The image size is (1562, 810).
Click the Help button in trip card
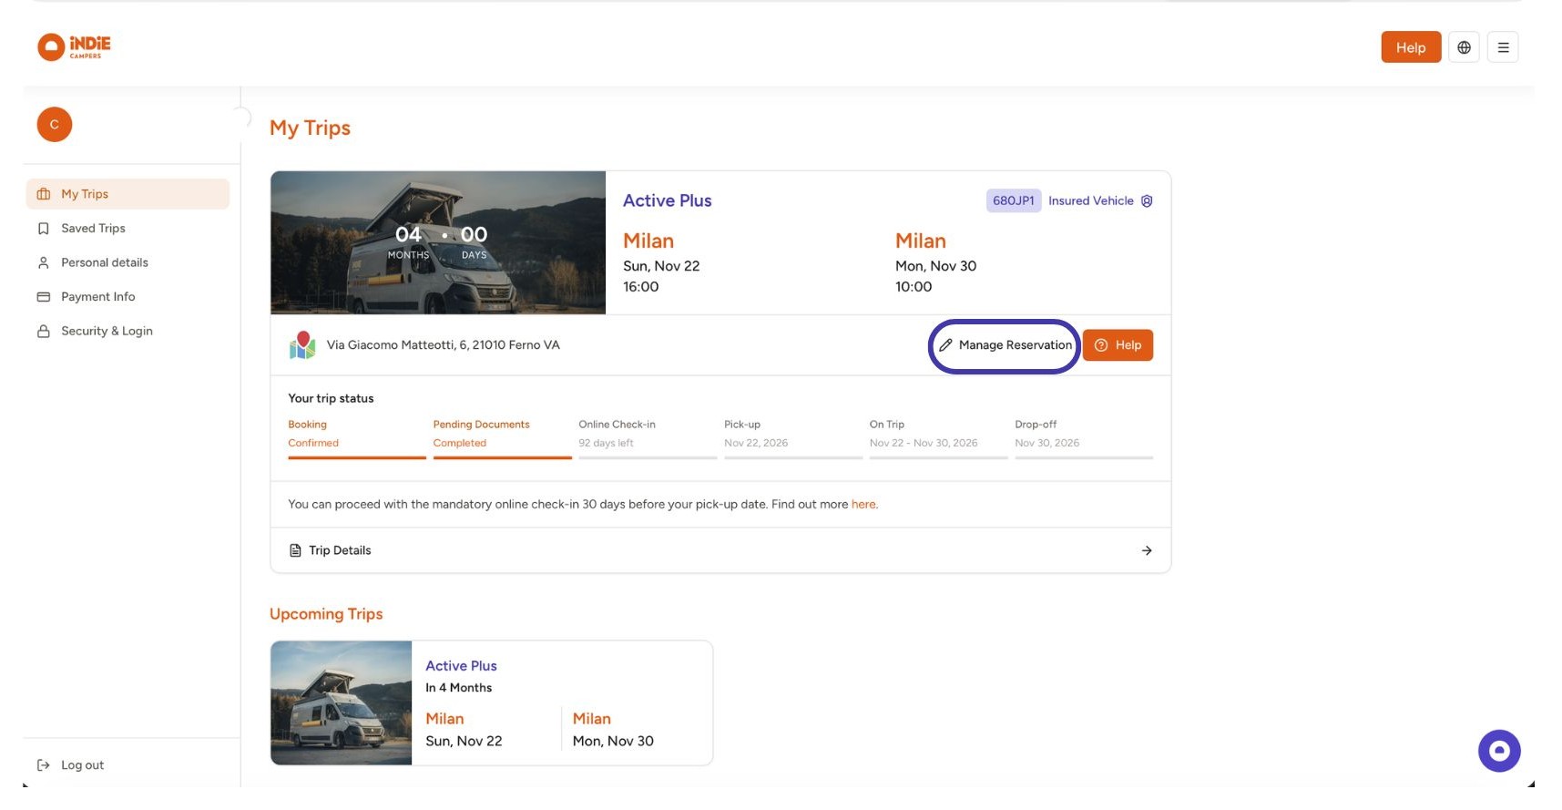[x=1118, y=345]
